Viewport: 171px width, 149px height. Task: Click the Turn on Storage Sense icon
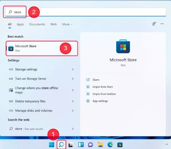(11, 79)
